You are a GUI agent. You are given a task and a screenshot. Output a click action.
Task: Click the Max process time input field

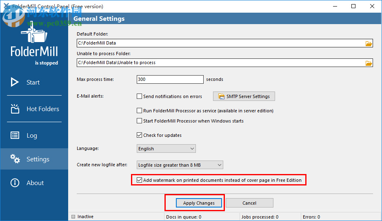(x=170, y=79)
